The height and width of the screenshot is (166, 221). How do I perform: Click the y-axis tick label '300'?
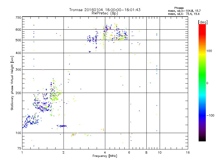[x=18, y=69]
